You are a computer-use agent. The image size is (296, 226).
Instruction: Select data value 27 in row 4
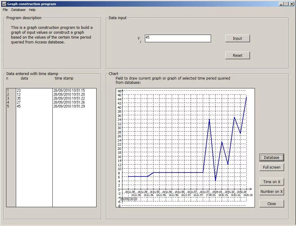[19, 102]
